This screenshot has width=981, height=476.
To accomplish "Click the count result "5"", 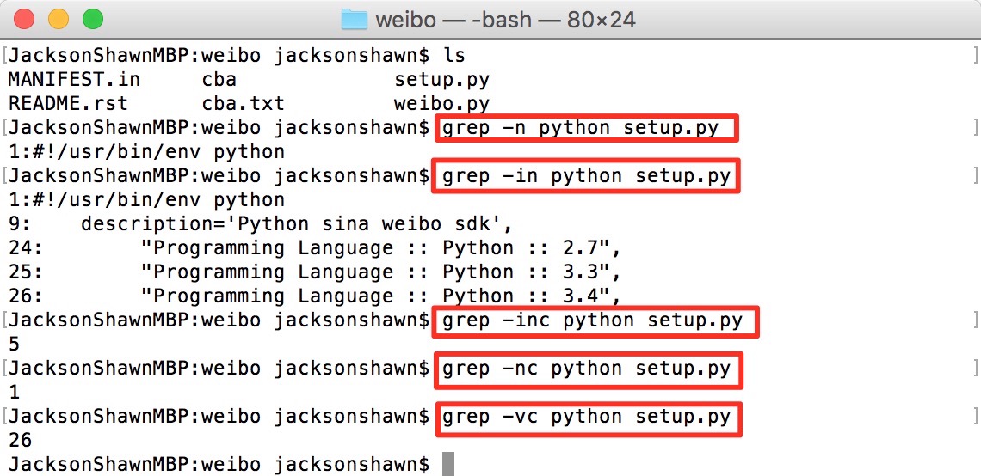I will [15, 345].
